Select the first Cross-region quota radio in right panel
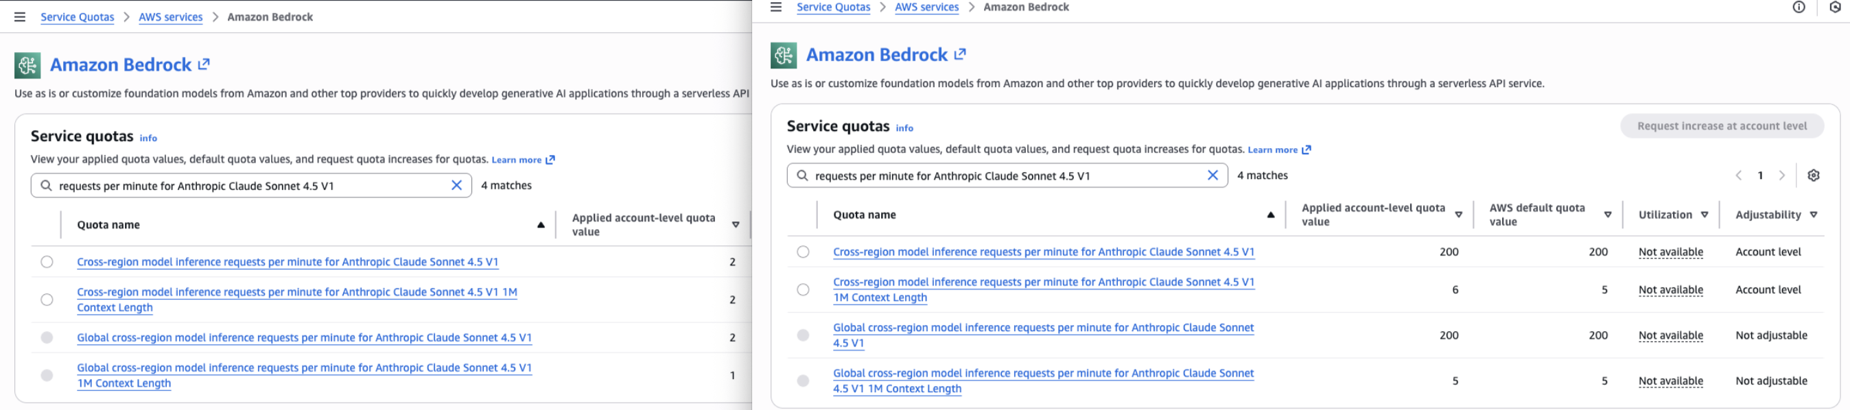1850x410 pixels. (803, 252)
